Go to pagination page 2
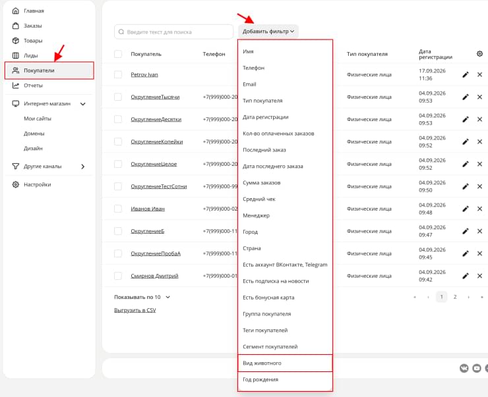The image size is (488, 397). click(455, 297)
